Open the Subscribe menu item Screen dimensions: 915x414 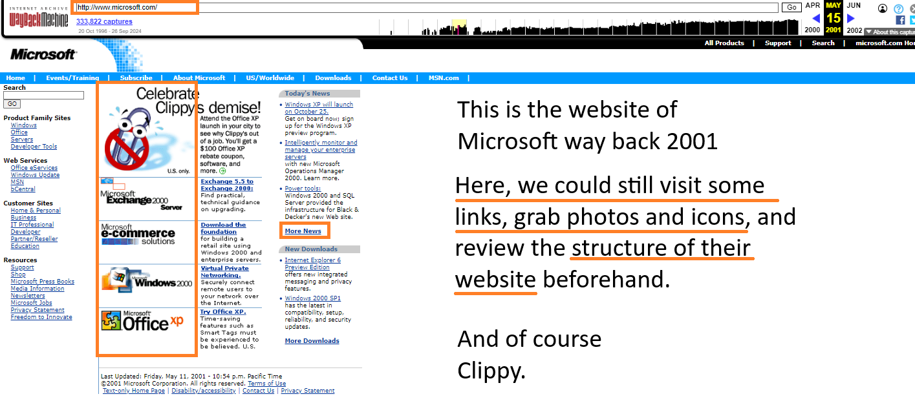pyautogui.click(x=136, y=78)
